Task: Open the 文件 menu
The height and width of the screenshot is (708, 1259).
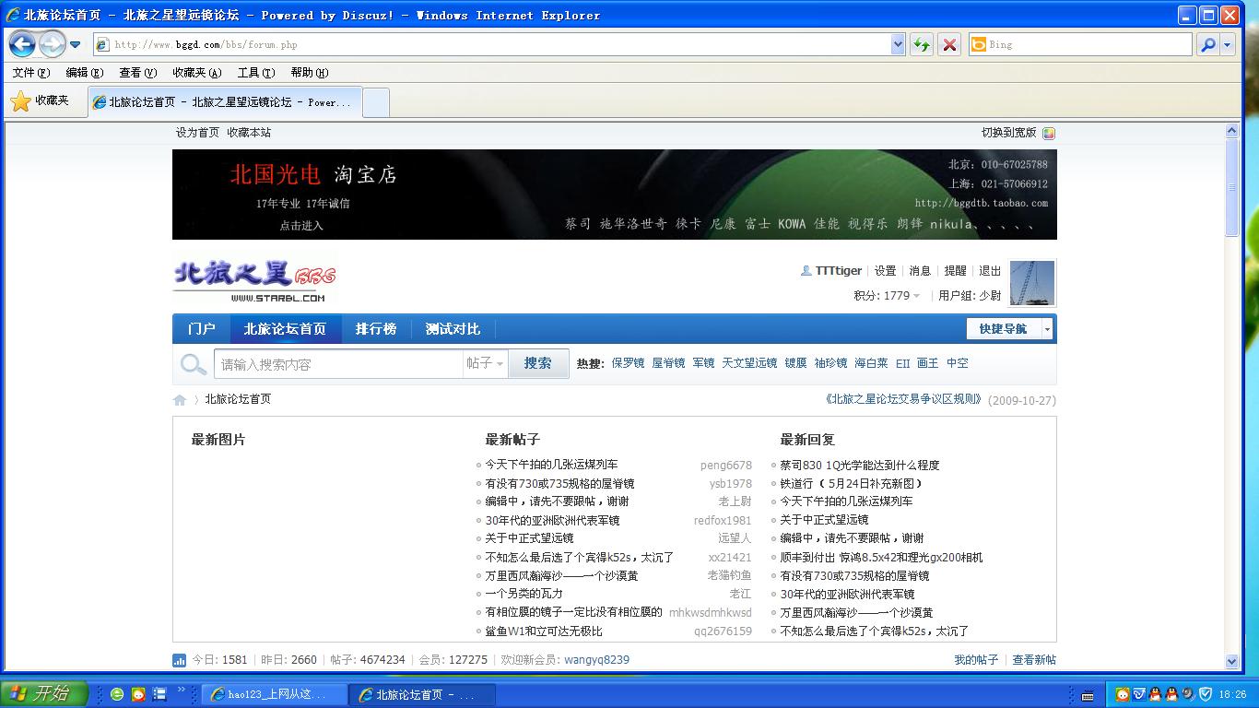Action: [x=31, y=73]
